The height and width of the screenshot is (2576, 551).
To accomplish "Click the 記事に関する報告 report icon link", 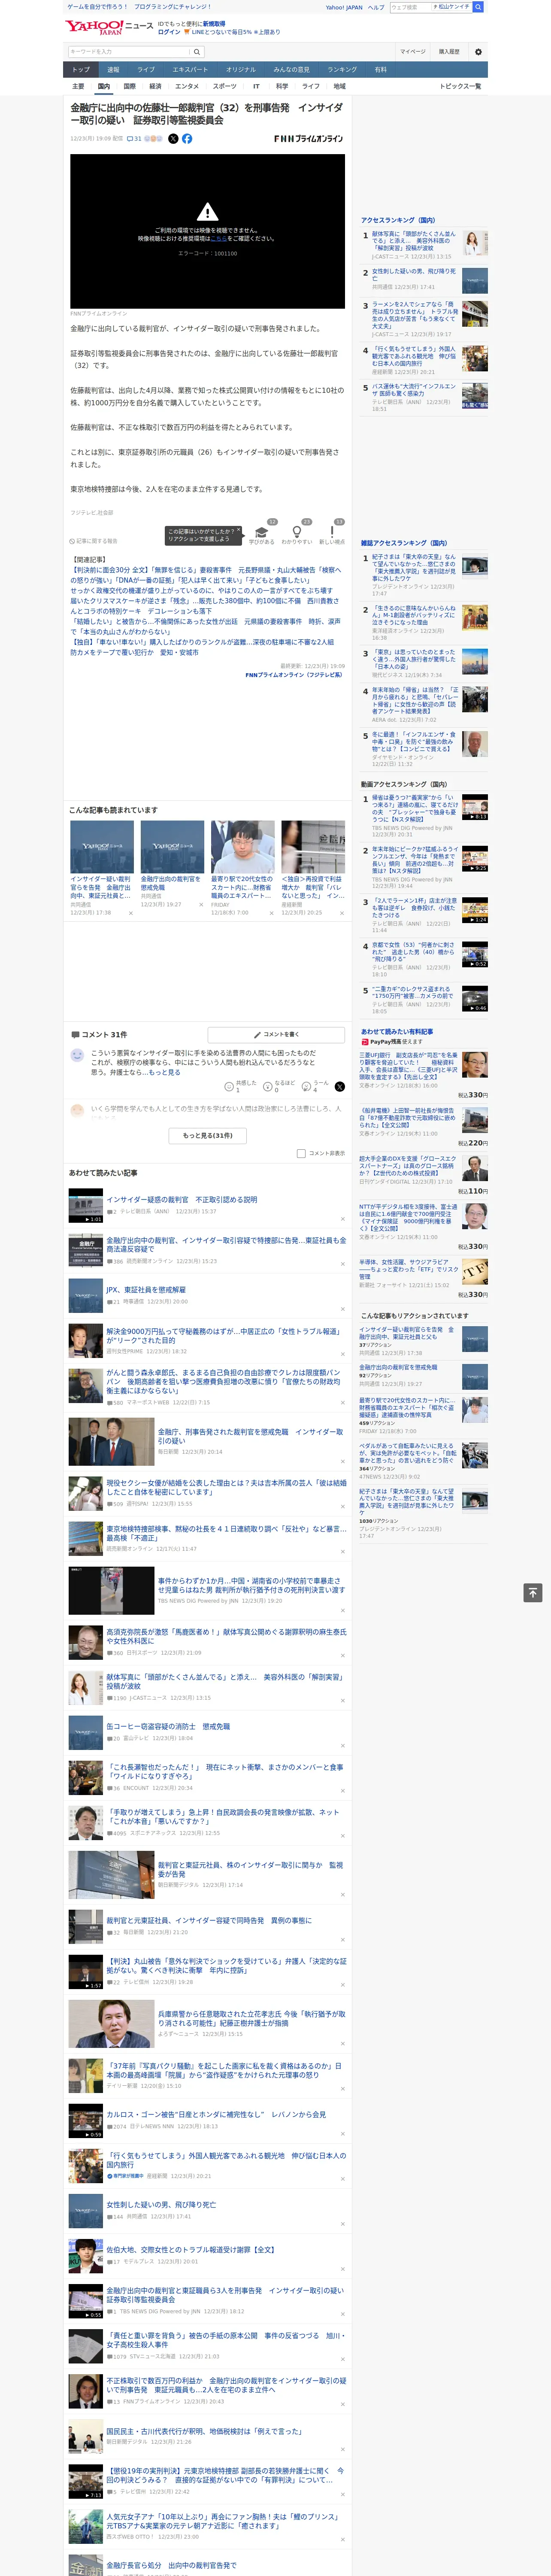I will point(94,541).
